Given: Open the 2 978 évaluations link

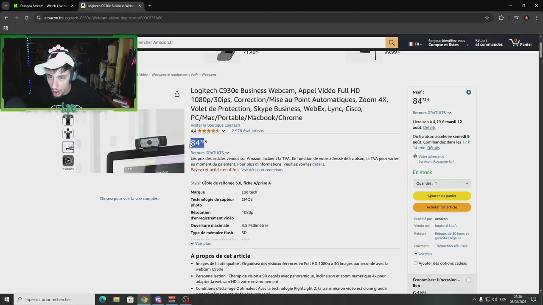Looking at the screenshot, I should (248, 131).
